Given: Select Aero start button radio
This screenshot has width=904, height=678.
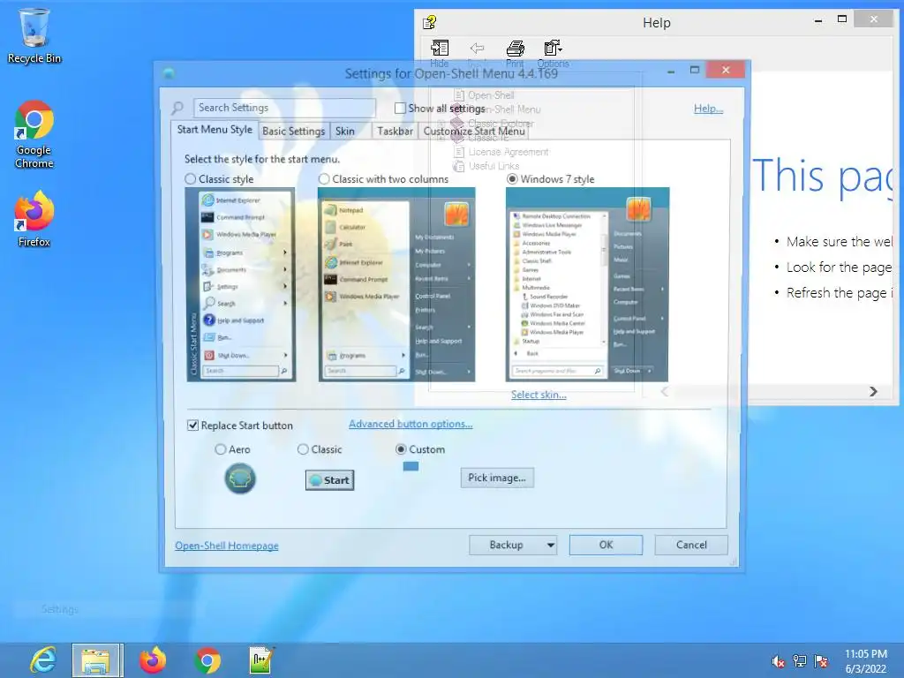Looking at the screenshot, I should click(220, 449).
